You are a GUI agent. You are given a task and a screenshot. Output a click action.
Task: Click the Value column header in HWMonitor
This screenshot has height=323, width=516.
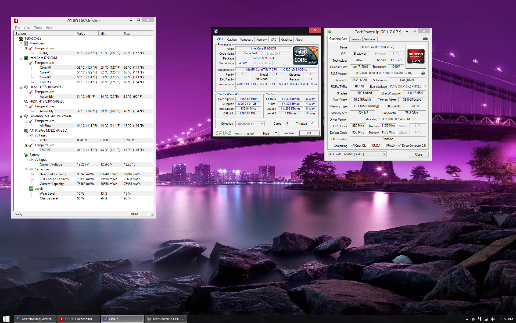click(87, 33)
